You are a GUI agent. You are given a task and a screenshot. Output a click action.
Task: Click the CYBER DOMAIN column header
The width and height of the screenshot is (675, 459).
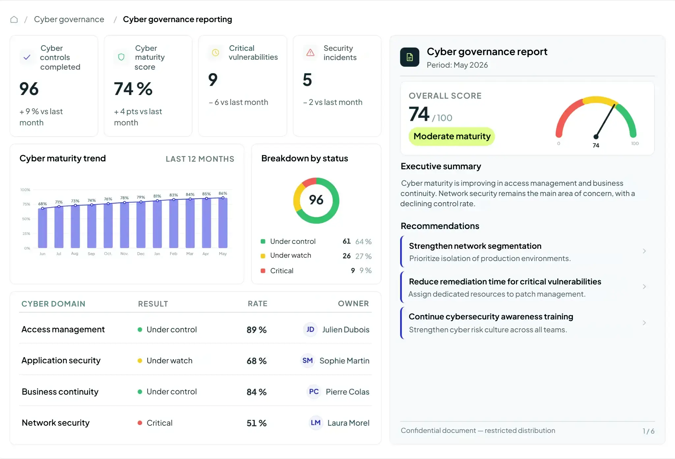point(53,304)
